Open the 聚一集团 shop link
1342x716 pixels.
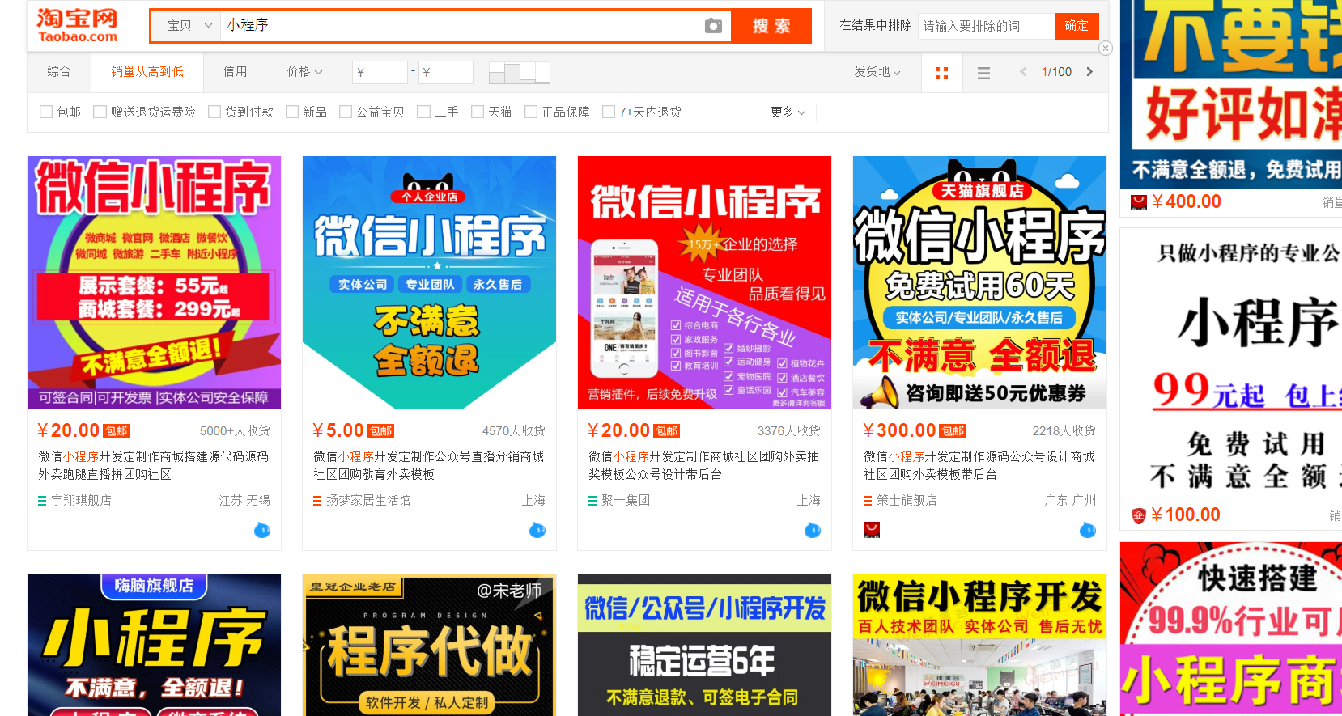[x=626, y=501]
